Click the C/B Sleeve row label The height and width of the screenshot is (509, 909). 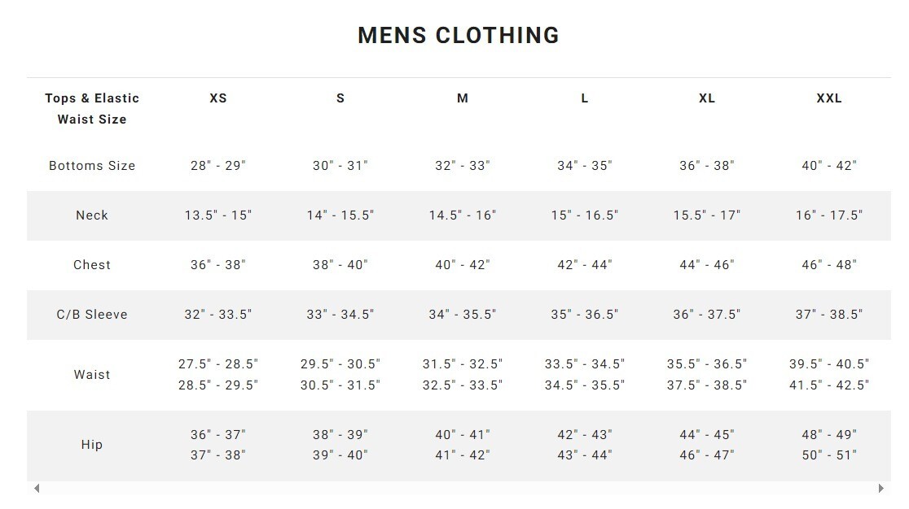pos(92,315)
